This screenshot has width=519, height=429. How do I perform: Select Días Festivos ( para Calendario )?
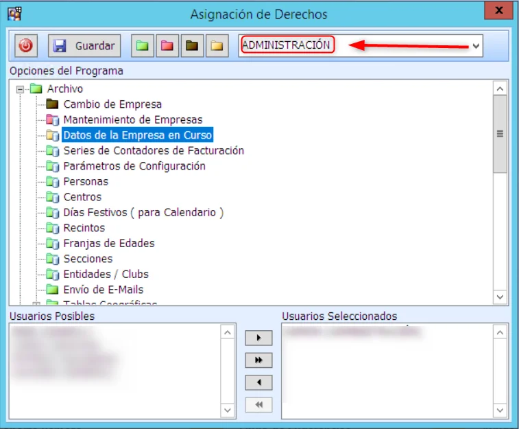click(143, 213)
